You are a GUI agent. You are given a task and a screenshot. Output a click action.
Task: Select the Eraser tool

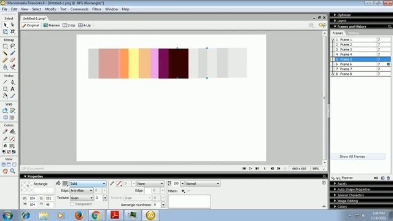click(12, 60)
